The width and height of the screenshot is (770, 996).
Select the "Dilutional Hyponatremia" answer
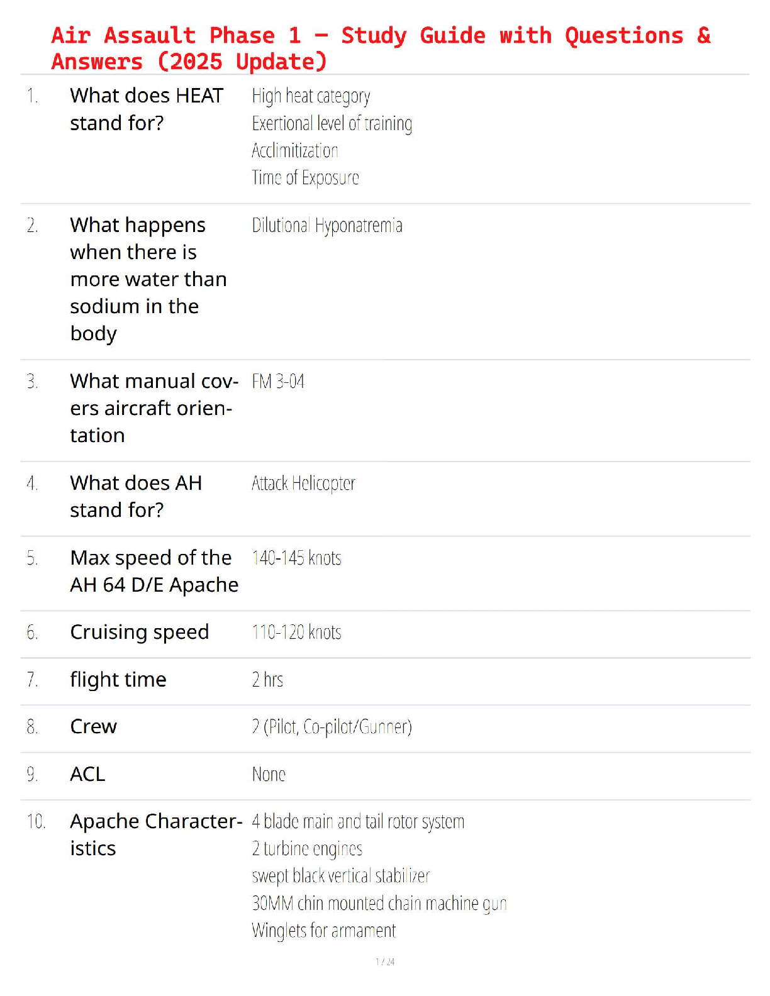click(326, 226)
